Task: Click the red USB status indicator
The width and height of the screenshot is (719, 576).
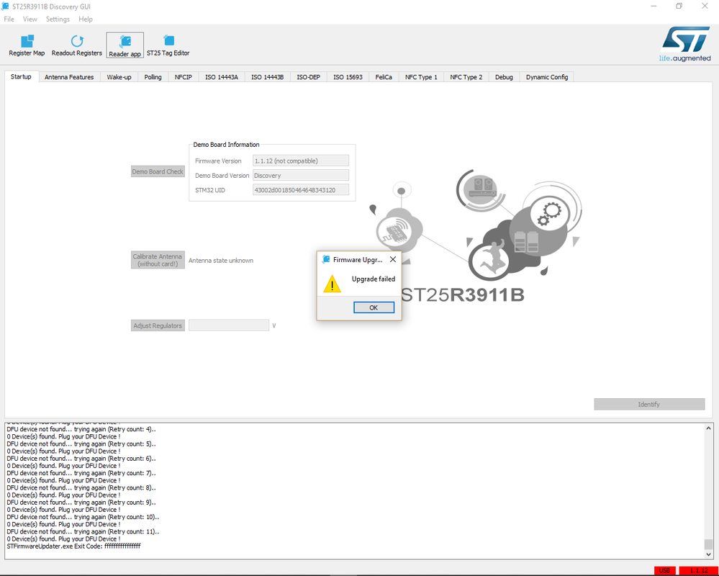Action: point(664,570)
